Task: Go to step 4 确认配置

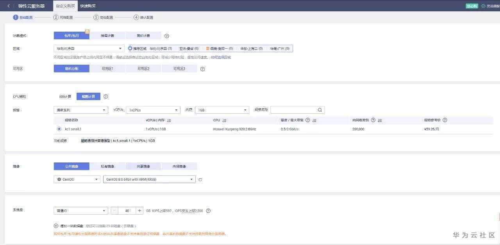Action: [x=143, y=18]
